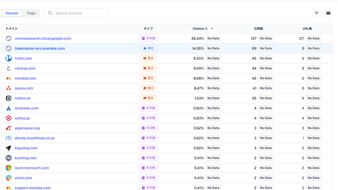Click the Asana logo icon

point(9,88)
